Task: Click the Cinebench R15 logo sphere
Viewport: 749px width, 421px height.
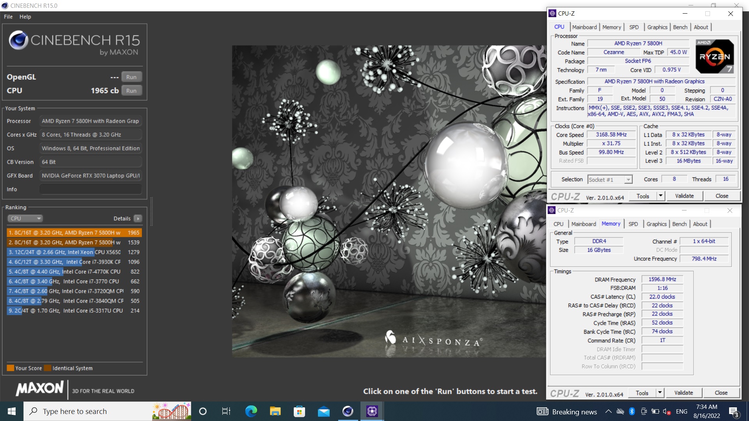Action: coord(18,40)
